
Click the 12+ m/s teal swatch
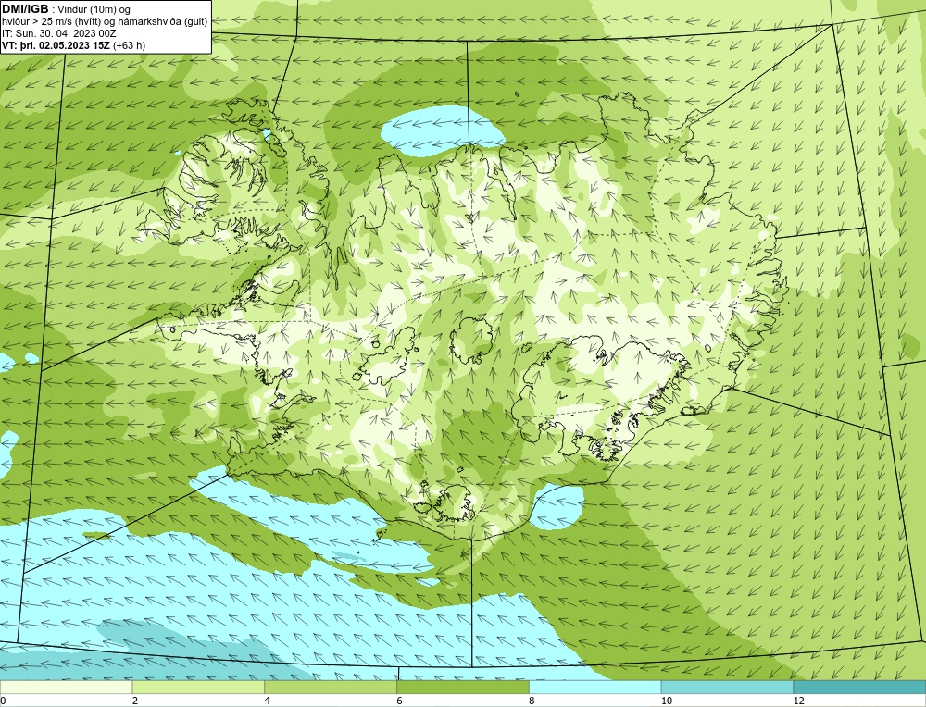860,687
